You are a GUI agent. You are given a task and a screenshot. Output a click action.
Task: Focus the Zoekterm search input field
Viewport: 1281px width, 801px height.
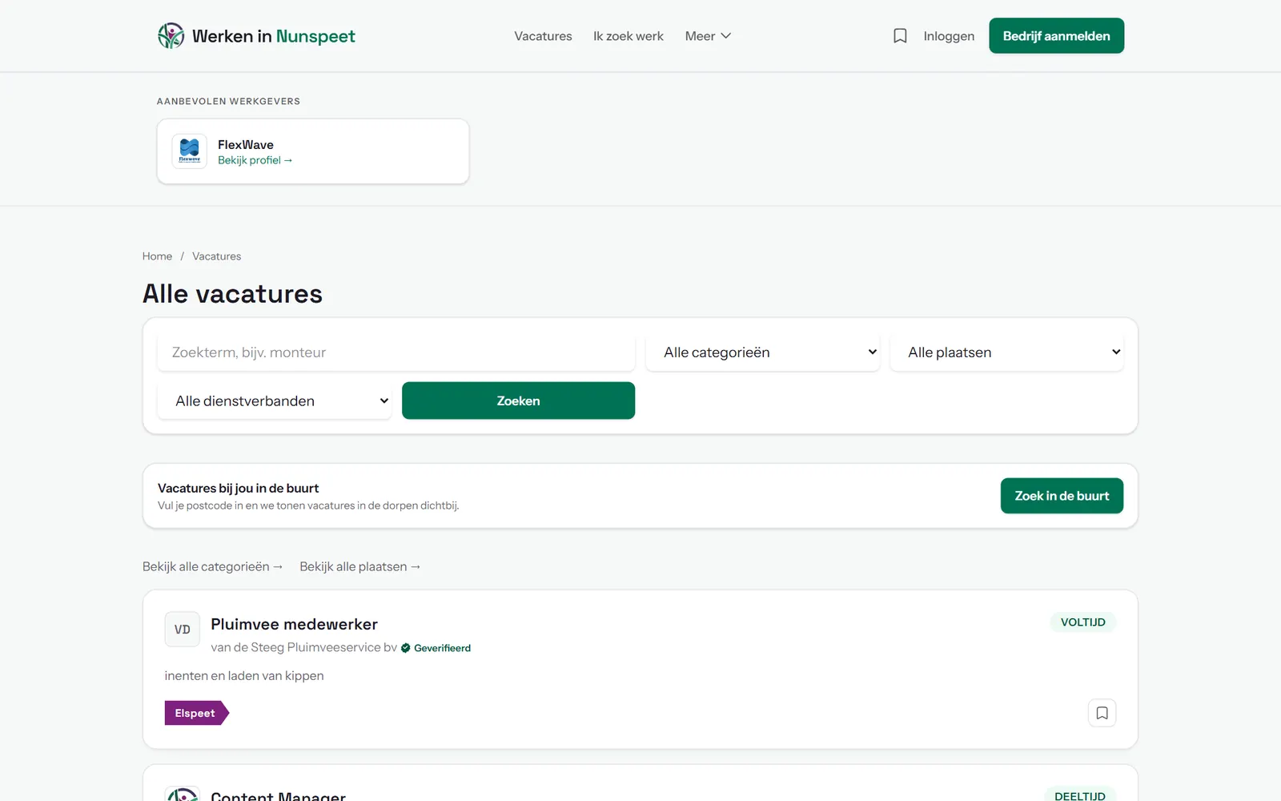click(x=396, y=352)
